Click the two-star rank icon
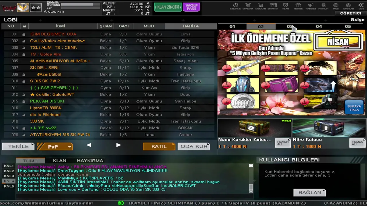Image resolution: width=367 pixels, height=206 pixels. [x=36, y=8]
